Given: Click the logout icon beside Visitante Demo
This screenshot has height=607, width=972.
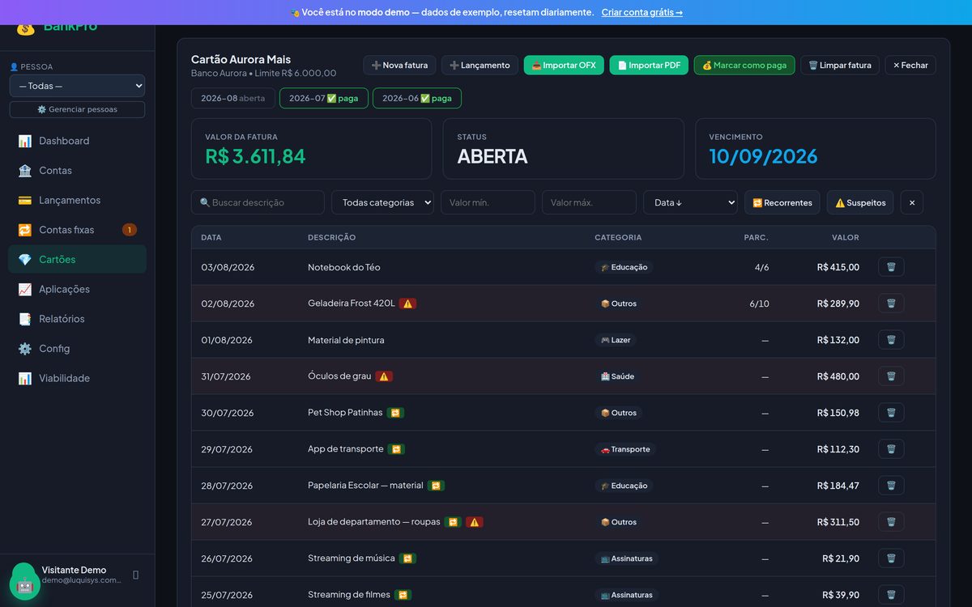Looking at the screenshot, I should tap(135, 575).
